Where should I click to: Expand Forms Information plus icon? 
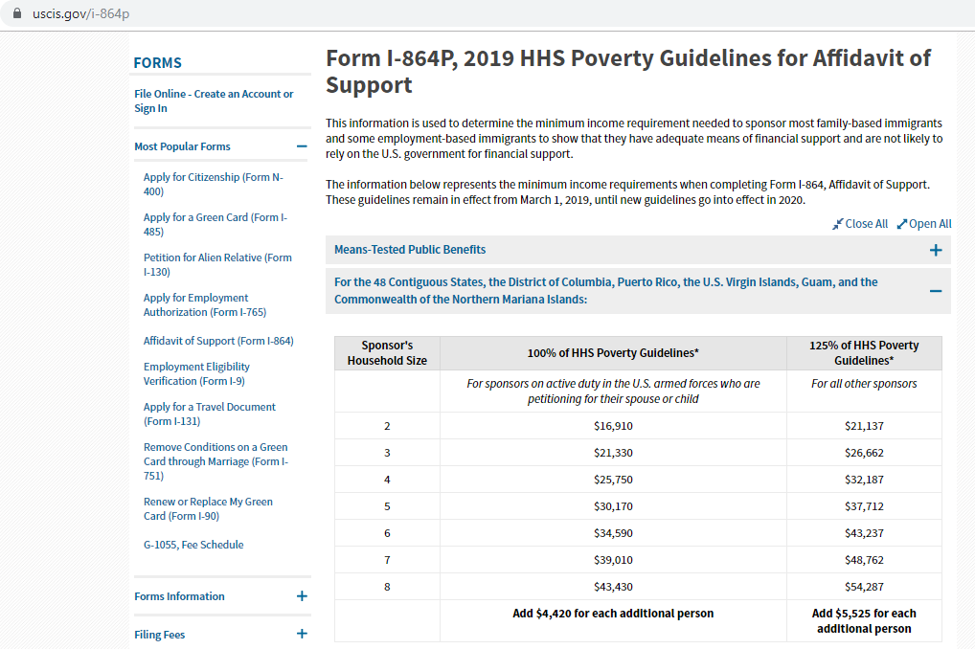point(302,596)
